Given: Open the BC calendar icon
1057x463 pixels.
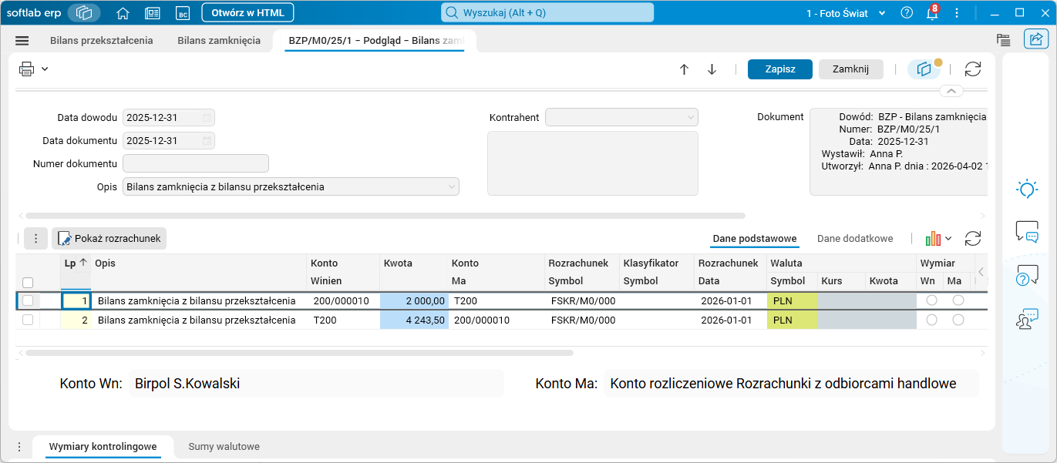Looking at the screenshot, I should click(182, 13).
